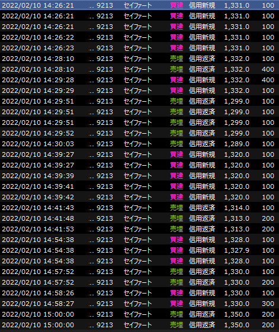279x332 pixels.
Task: Select the timestamp 2022/02/10 14:29:29
Action: [x=38, y=91]
